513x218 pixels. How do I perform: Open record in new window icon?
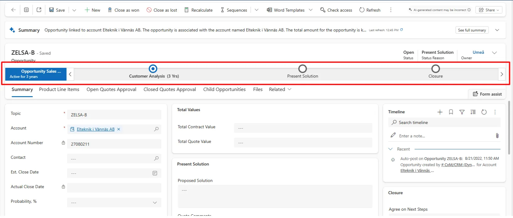tap(39, 10)
